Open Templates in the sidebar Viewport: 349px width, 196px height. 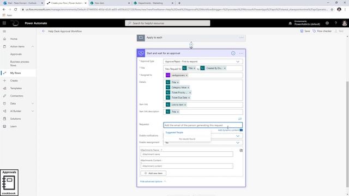(x=16, y=88)
